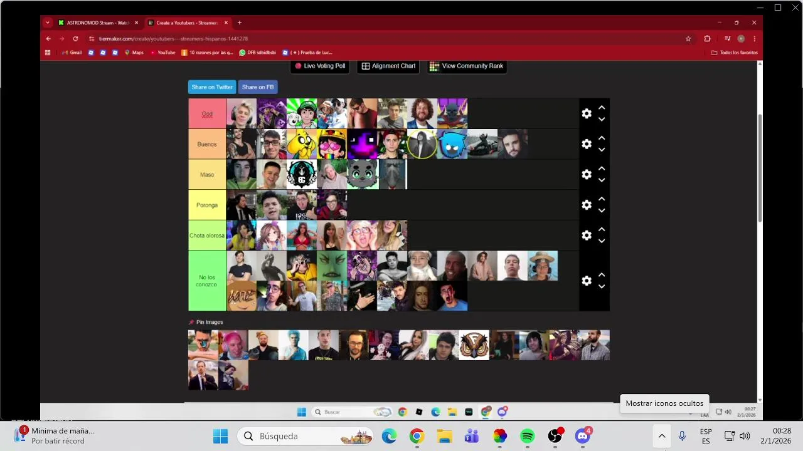The image size is (803, 451).
Task: Select the Create a Youtubers tab
Action: (x=188, y=23)
